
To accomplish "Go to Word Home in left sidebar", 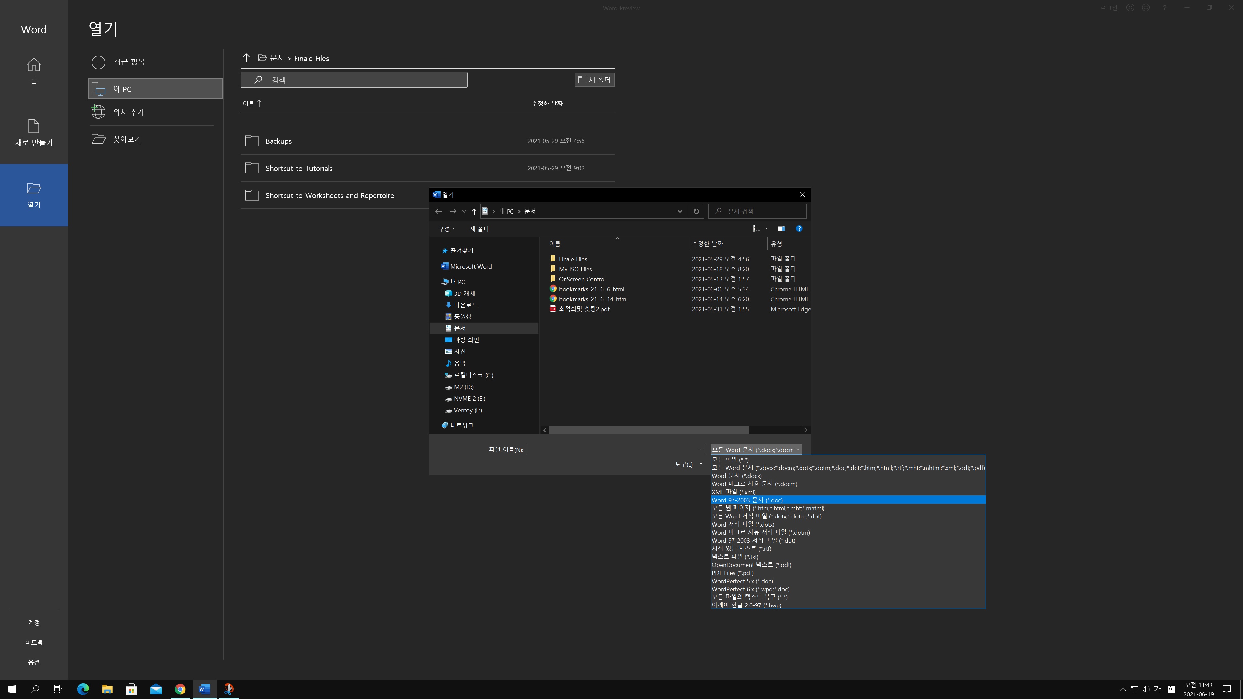I will 34,71.
